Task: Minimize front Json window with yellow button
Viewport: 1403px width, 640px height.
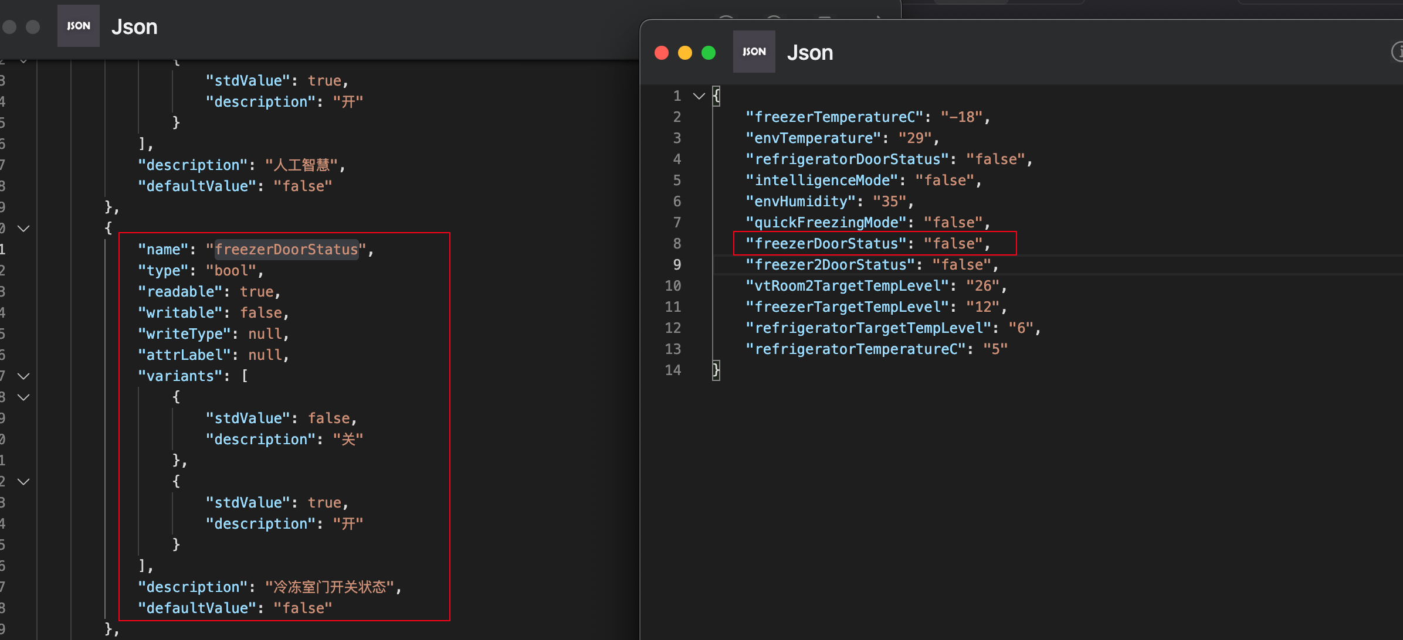Action: coord(685,53)
